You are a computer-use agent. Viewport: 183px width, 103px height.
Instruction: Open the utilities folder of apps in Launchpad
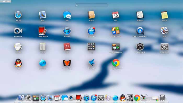click(x=92, y=47)
